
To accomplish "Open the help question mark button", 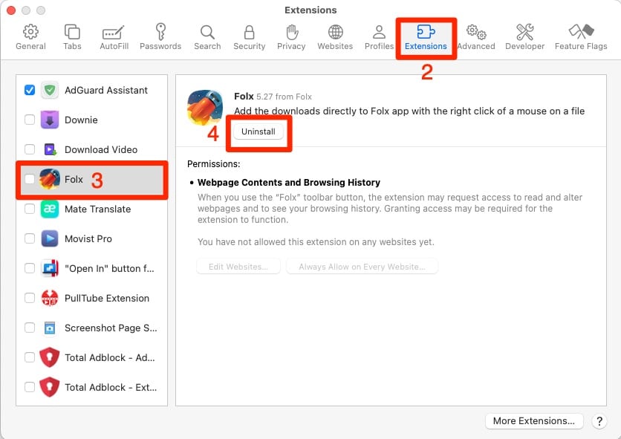I will point(599,420).
